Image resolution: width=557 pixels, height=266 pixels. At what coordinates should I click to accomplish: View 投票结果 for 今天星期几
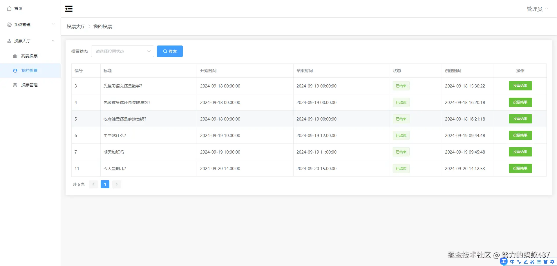pyautogui.click(x=520, y=168)
